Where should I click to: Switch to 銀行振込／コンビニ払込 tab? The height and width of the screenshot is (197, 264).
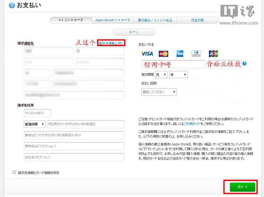155,20
